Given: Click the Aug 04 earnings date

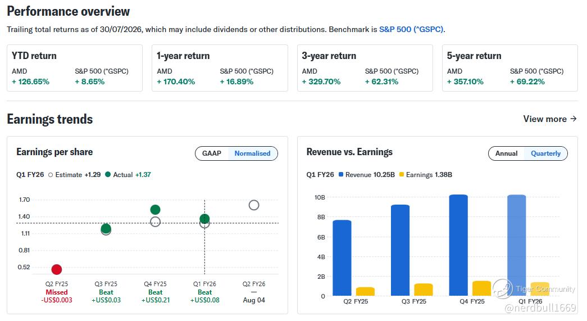Looking at the screenshot, I should pos(254,300).
